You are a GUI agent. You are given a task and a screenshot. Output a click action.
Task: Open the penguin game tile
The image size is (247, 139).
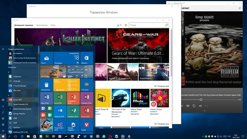point(46,125)
